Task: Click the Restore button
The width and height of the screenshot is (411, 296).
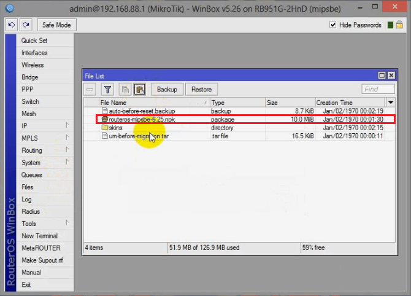Action: [x=201, y=90]
